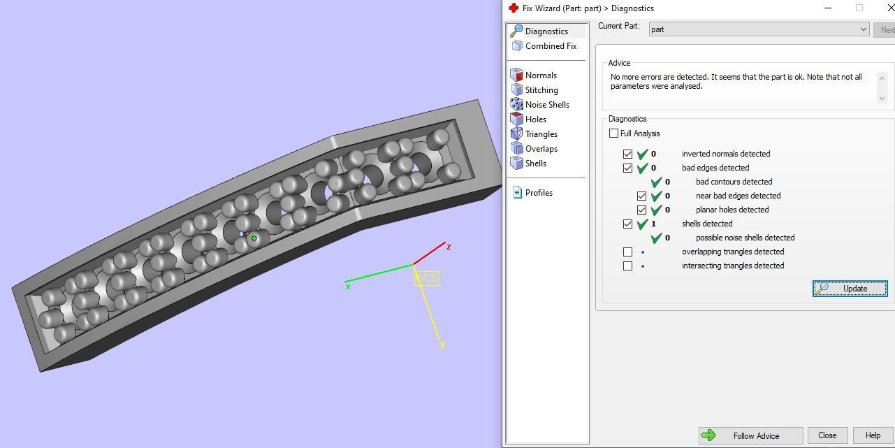
Task: Click the advice text about no errors
Action: 736,82
